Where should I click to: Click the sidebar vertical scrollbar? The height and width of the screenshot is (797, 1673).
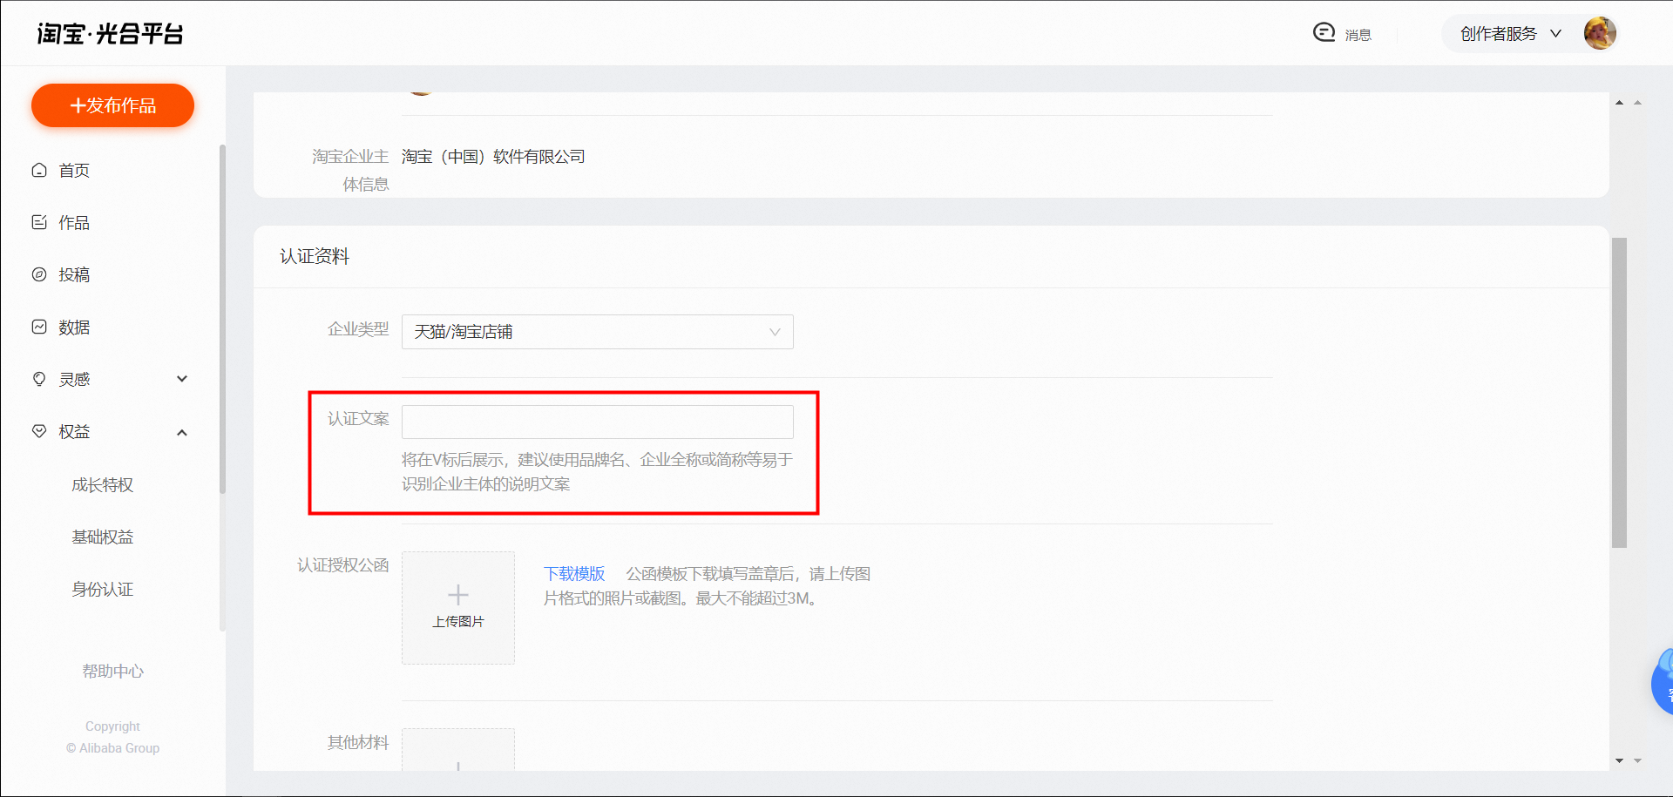[222, 319]
